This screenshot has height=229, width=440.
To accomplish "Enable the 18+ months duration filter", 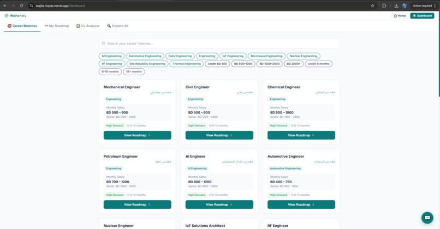I will pos(134,72).
